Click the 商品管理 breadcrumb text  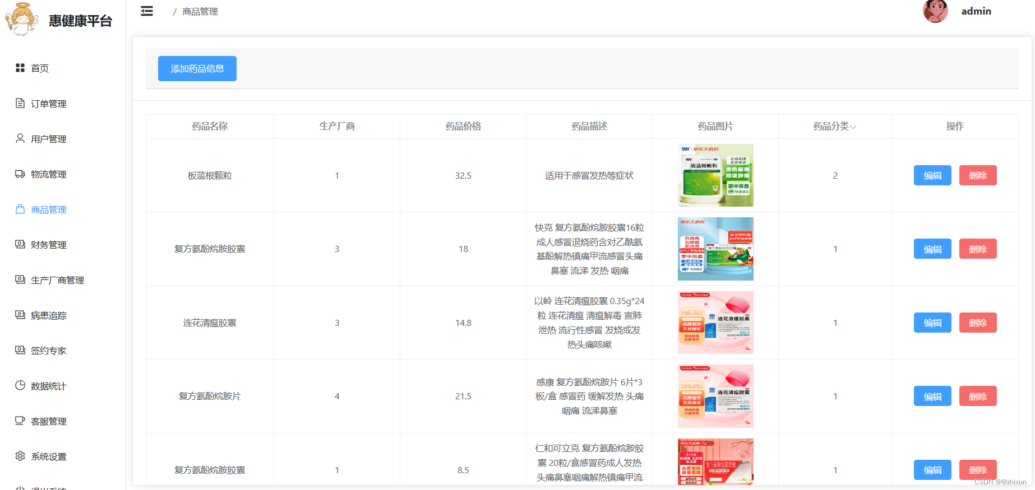pyautogui.click(x=200, y=11)
